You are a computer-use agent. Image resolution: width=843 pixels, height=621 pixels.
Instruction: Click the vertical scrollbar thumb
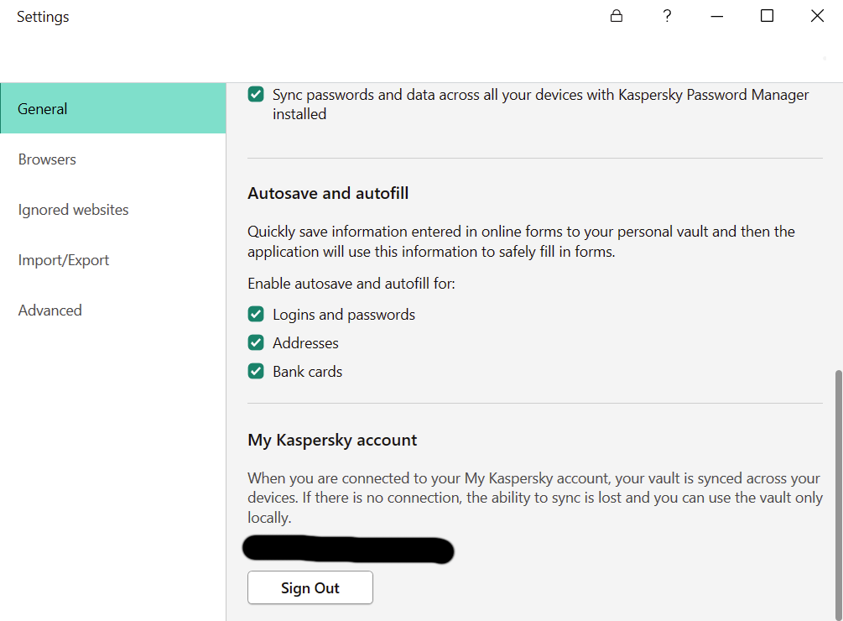[x=837, y=493]
